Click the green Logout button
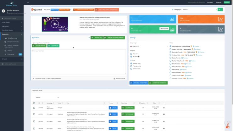The width and height of the screenshot is (233, 131). click(227, 3)
